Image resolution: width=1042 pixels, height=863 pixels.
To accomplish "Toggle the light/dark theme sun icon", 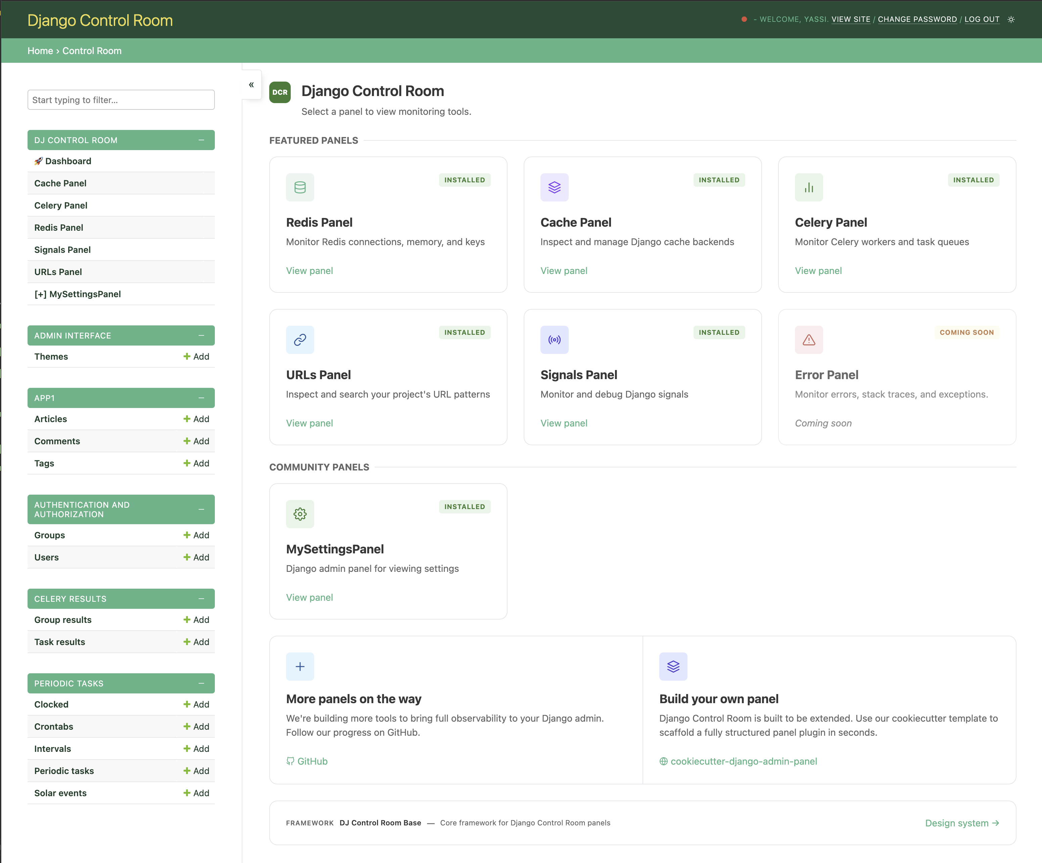I will pos(1011,19).
